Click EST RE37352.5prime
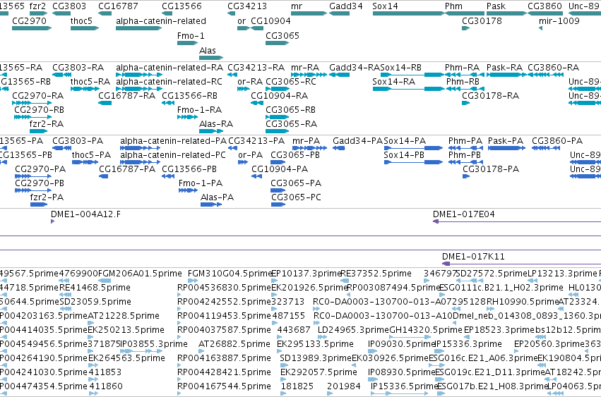The width and height of the screenshot is (601, 397). (x=376, y=274)
